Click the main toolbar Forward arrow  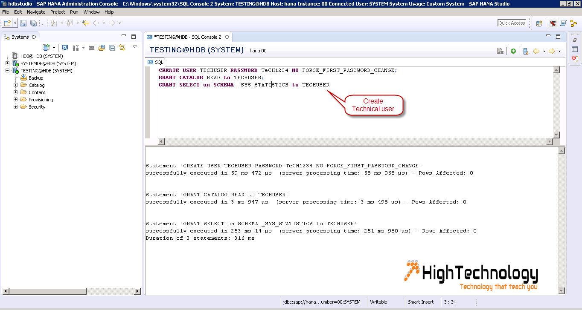(x=112, y=23)
